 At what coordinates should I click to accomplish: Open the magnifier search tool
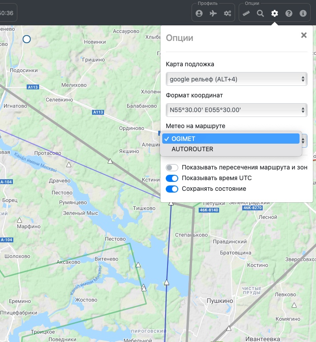(260, 13)
